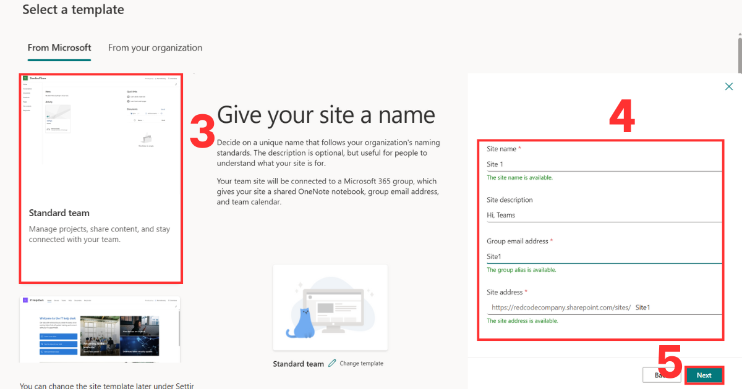Switch to the From your organization tab
742x389 pixels.
coord(155,48)
